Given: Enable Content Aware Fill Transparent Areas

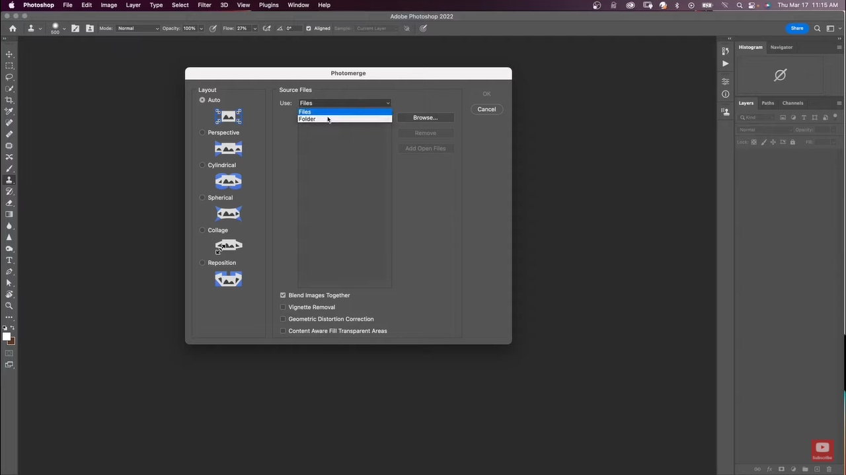Looking at the screenshot, I should [x=283, y=331].
